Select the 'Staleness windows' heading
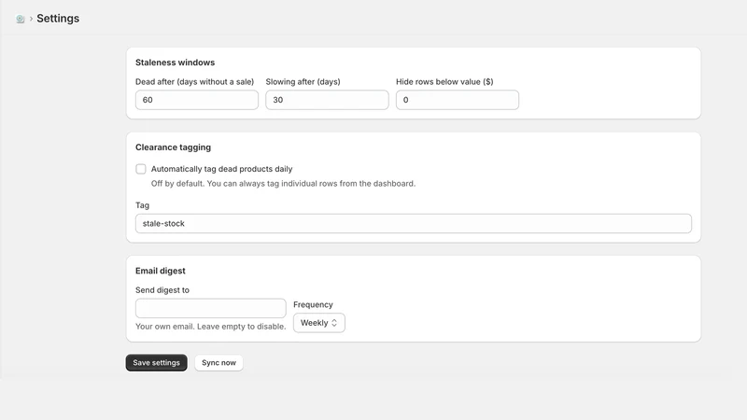Image resolution: width=747 pixels, height=420 pixels. 175,63
